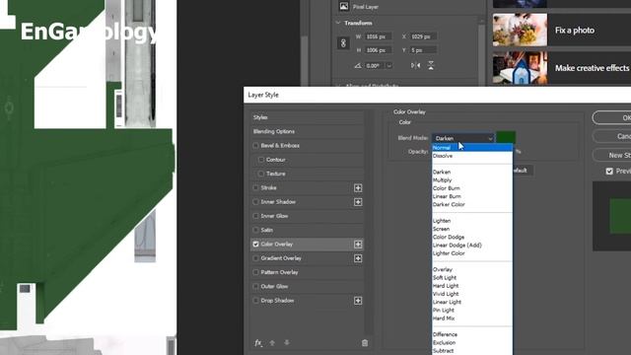Enable the Satin checkbox

[255, 230]
